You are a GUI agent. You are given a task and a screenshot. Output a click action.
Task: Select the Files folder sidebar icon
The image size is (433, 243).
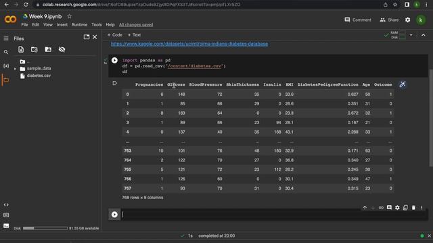pos(6,80)
